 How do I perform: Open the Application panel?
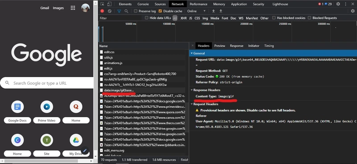[239, 4]
